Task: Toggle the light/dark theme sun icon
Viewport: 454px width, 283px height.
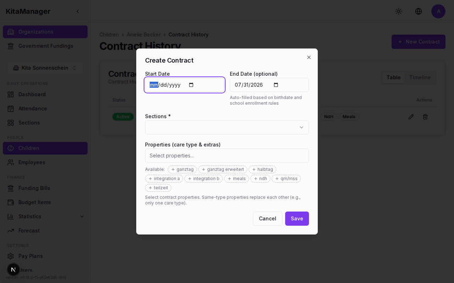Action: pyautogui.click(x=399, y=11)
